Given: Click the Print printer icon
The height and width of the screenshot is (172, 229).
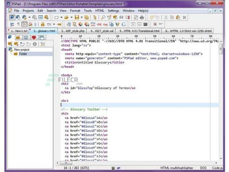Looking at the screenshot, I should tap(141, 18).
